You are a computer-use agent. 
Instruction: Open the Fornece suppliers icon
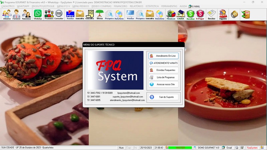pyautogui.click(x=16, y=14)
